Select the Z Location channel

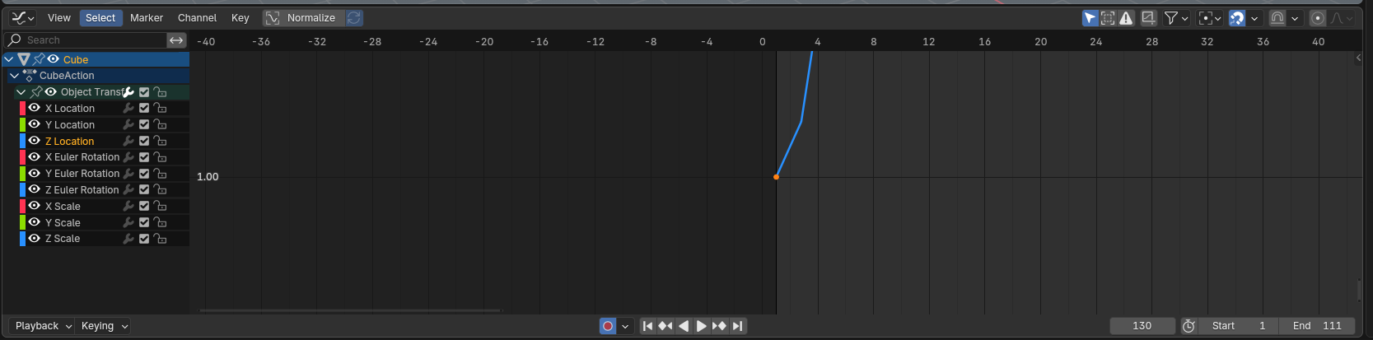tap(69, 142)
